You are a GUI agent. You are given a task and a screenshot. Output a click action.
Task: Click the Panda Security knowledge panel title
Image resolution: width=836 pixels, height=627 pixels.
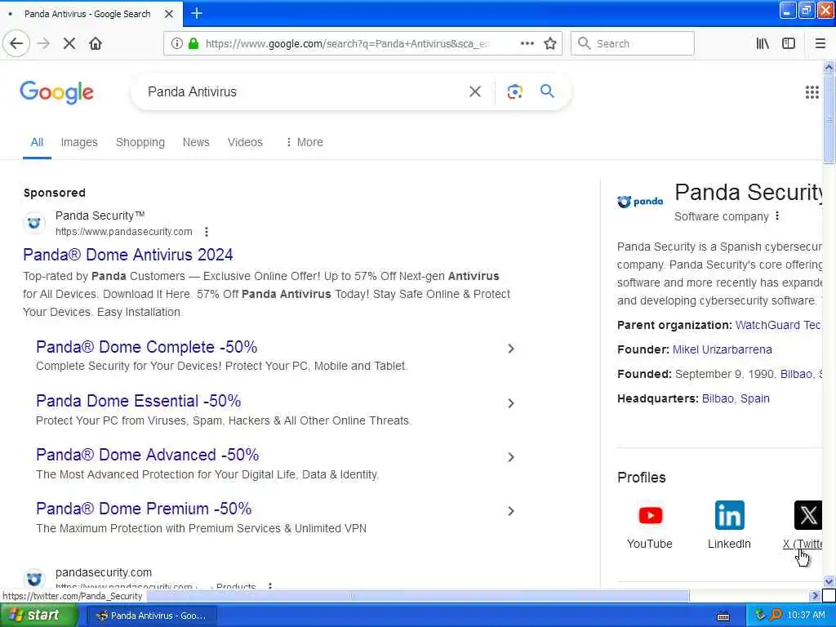click(x=749, y=193)
